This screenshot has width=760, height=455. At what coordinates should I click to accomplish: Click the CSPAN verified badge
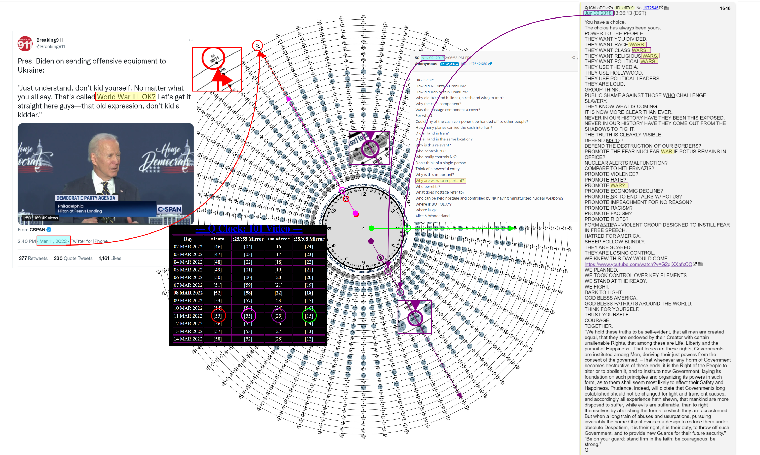[49, 230]
